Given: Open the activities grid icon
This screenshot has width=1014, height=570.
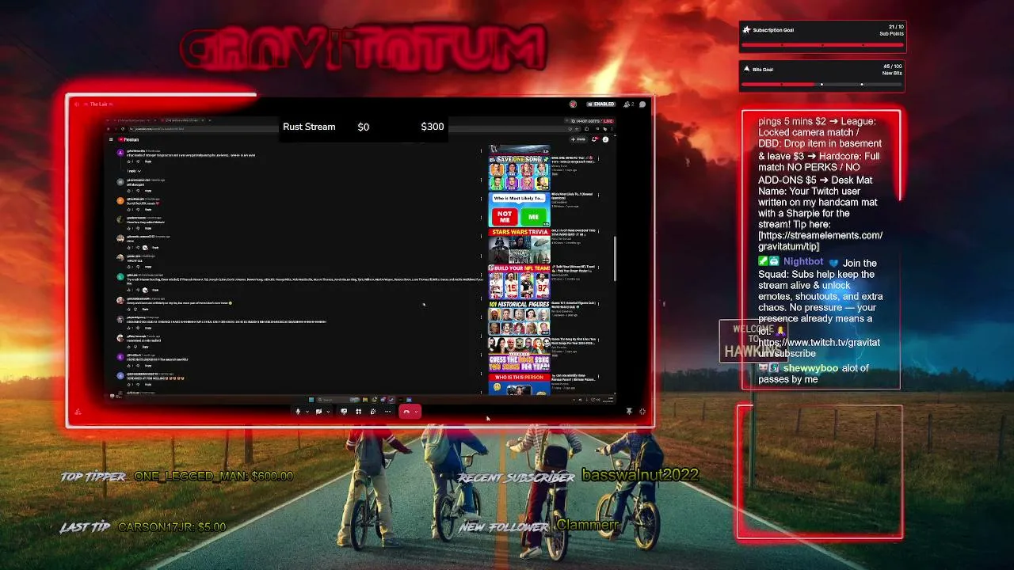Looking at the screenshot, I should coord(358,412).
